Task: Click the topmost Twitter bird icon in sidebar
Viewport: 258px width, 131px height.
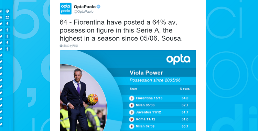Action: pyautogui.click(x=1, y=24)
